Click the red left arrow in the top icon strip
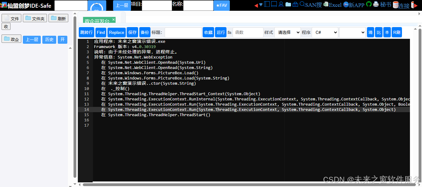422x187 pixels. pyautogui.click(x=256, y=5)
